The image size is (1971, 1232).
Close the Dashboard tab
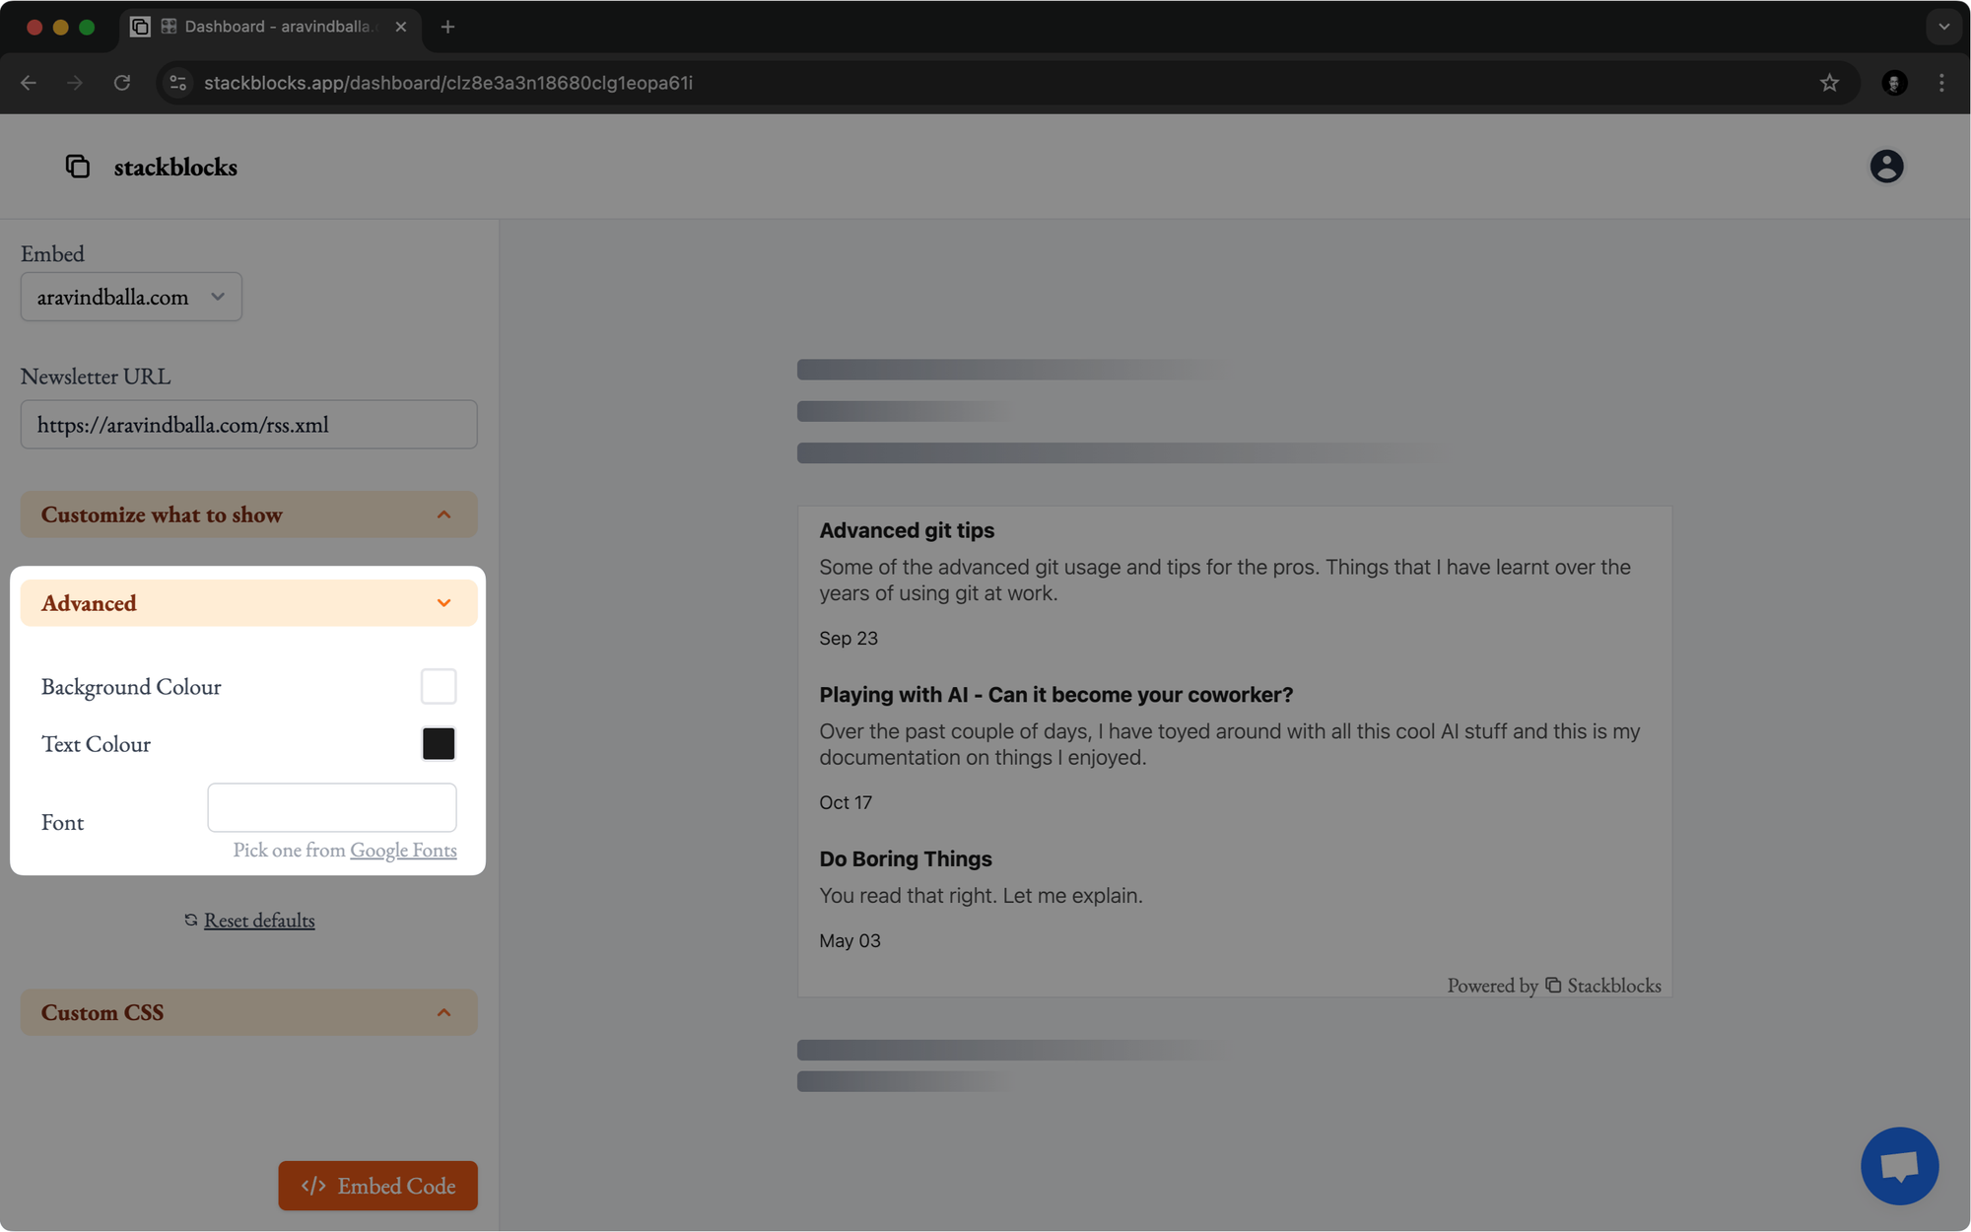(x=401, y=27)
